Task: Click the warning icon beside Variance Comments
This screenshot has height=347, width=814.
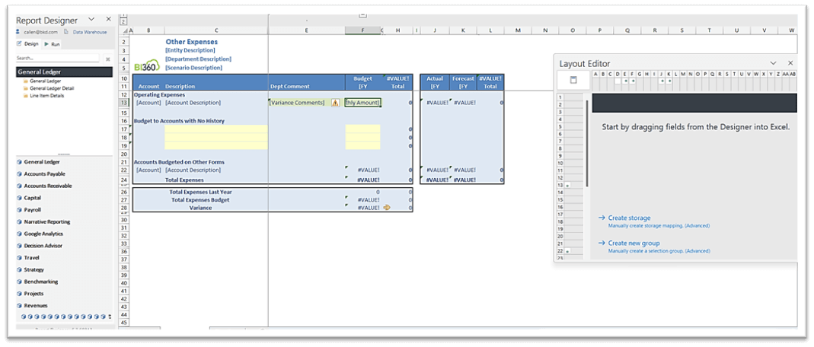Action: click(x=335, y=103)
